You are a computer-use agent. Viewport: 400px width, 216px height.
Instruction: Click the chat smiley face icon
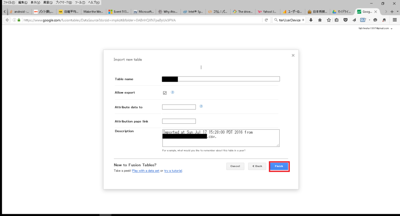pos(375,20)
